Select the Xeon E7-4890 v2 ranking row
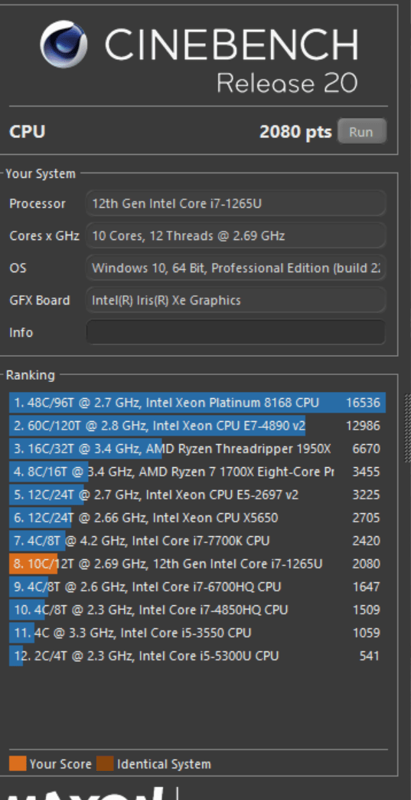 [197, 426]
